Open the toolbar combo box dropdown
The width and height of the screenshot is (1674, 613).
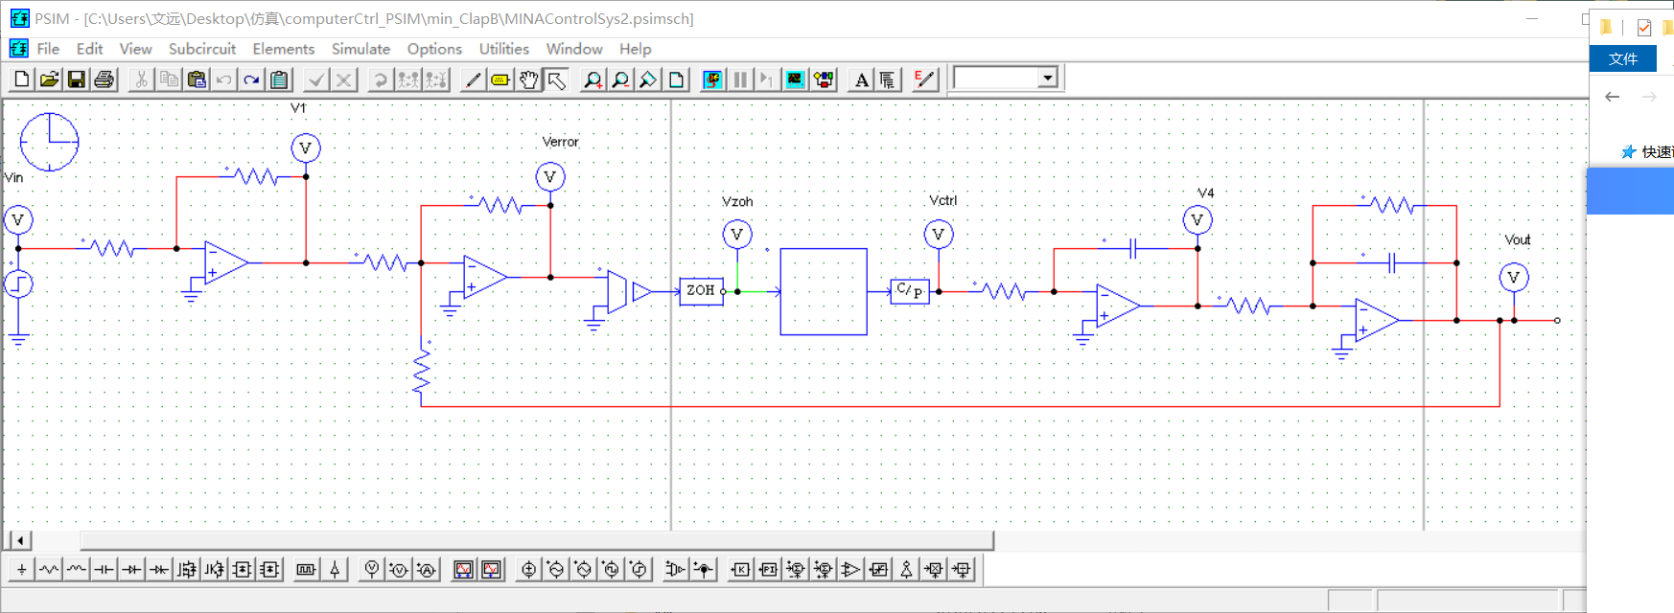(x=1048, y=79)
